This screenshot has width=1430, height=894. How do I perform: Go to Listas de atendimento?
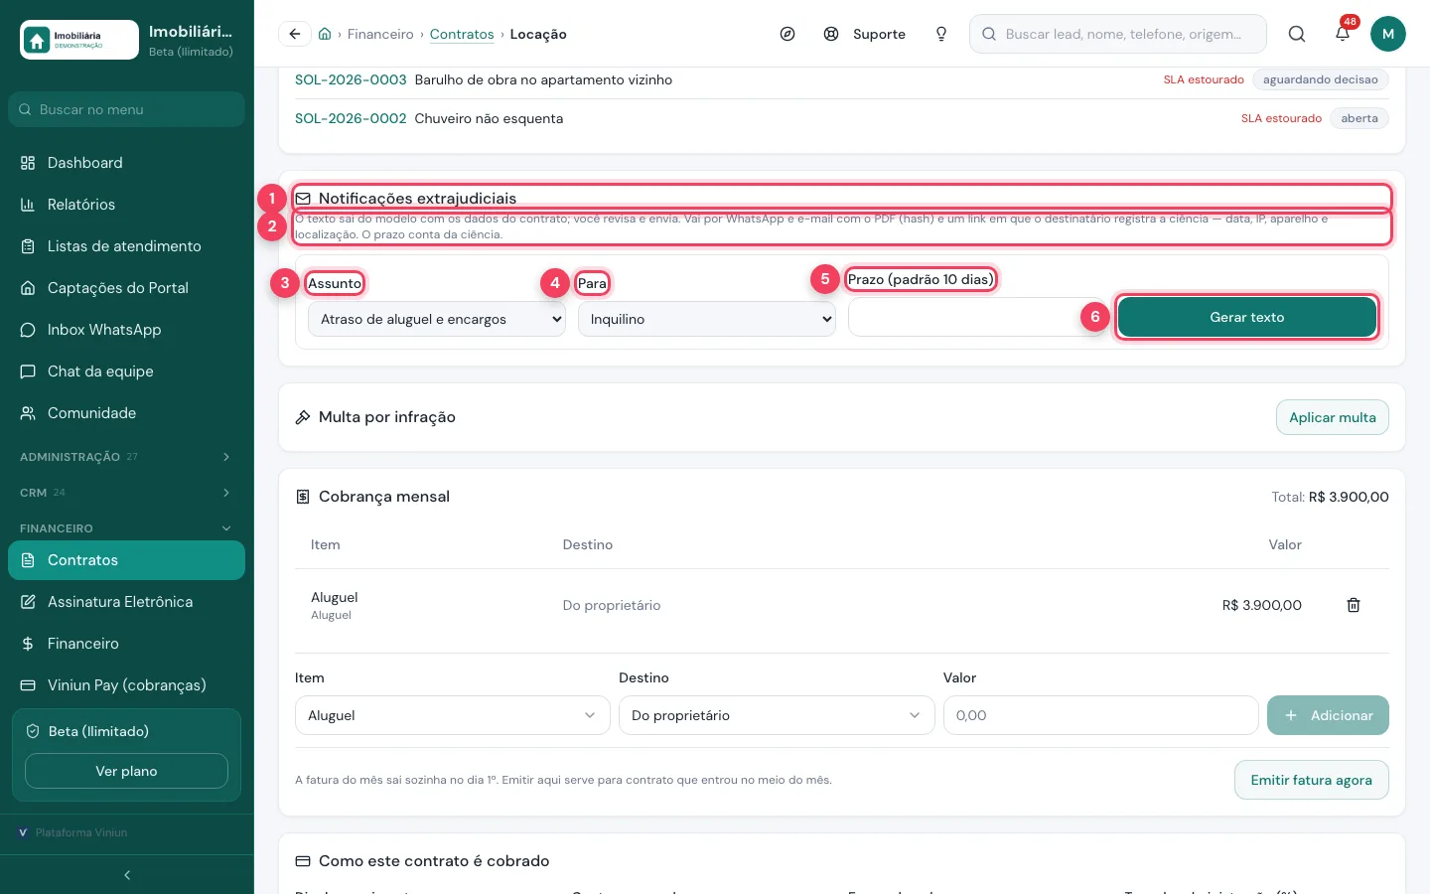coord(126,246)
